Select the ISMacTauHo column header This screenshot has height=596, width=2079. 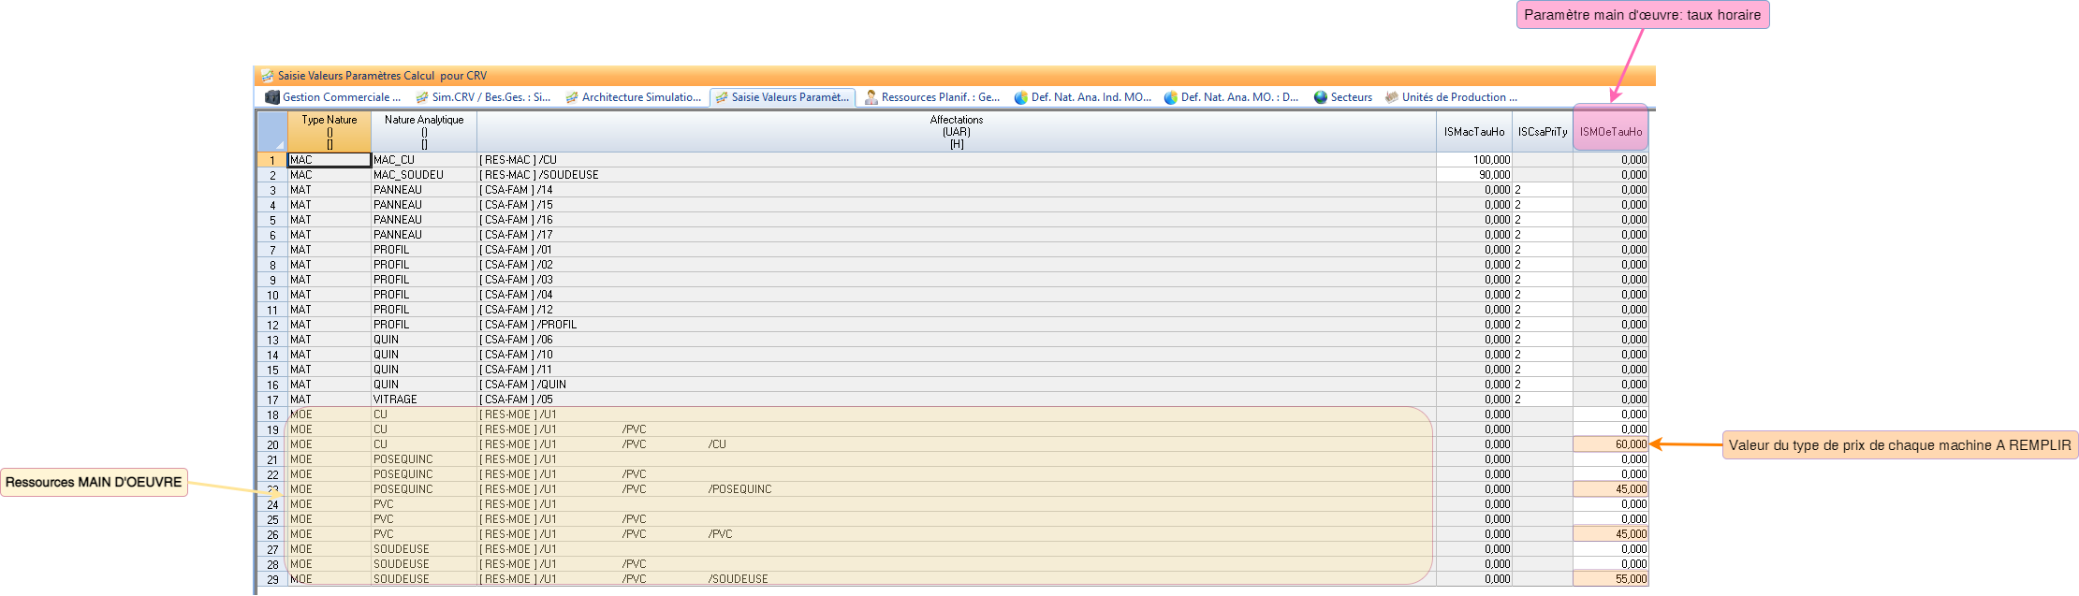[1474, 132]
